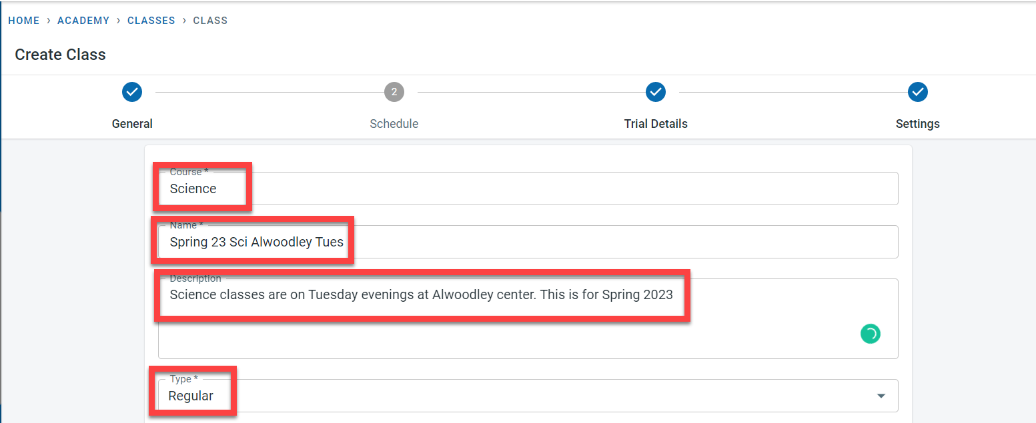Select the Regular value in Type field
This screenshot has height=423, width=1036.
[191, 396]
